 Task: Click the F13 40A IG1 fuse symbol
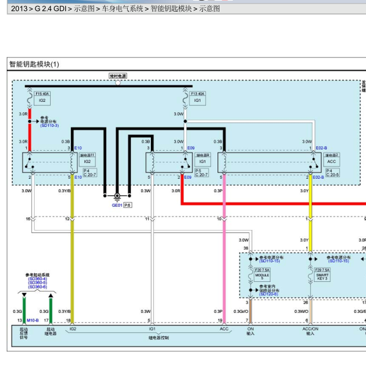[185, 98]
